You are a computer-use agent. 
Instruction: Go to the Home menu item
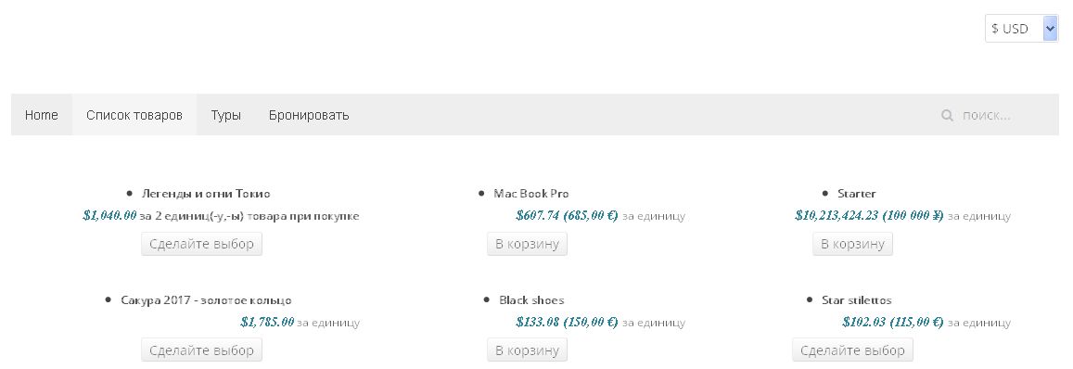point(42,115)
